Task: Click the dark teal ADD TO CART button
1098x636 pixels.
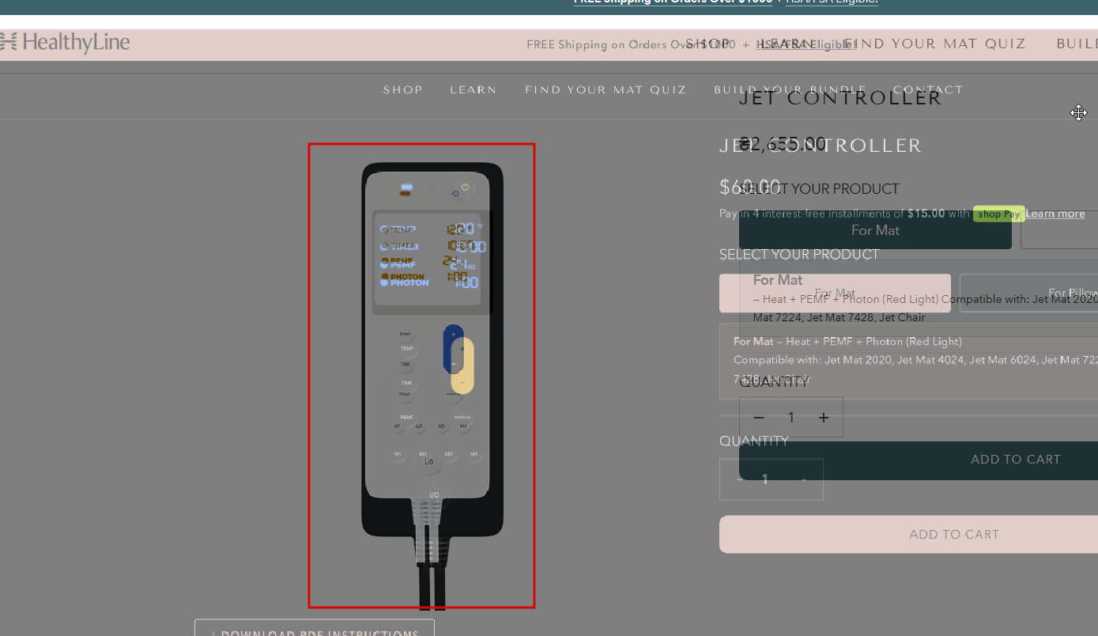Action: click(919, 460)
